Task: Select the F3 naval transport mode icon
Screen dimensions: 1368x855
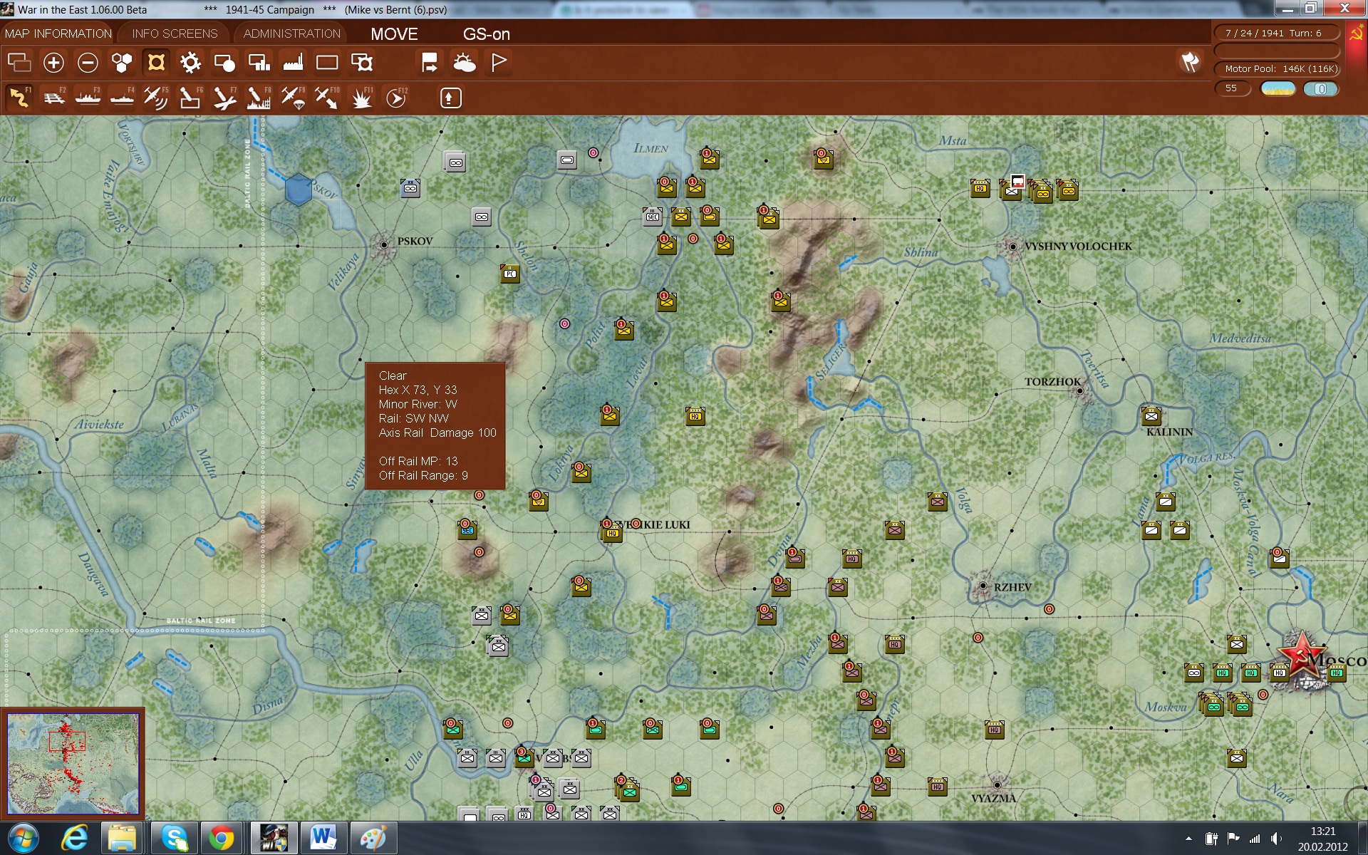Action: 88,98
